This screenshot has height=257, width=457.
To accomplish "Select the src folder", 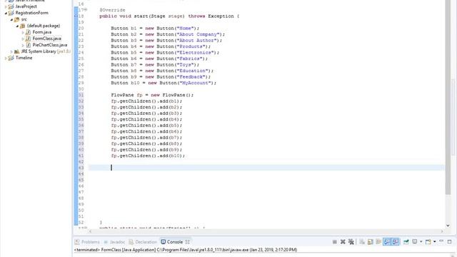I will pyautogui.click(x=24, y=19).
